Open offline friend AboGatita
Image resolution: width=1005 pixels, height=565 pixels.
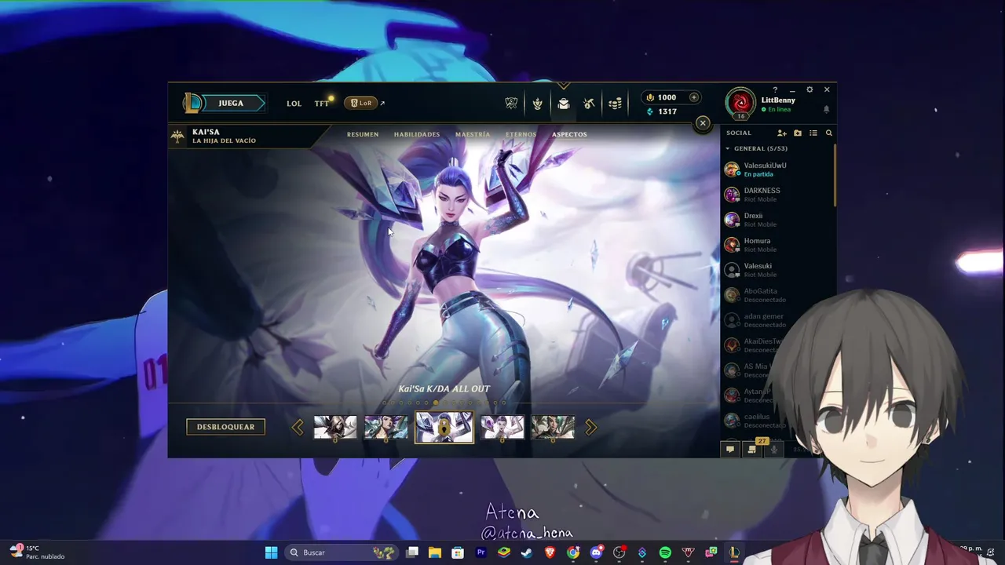pos(777,295)
